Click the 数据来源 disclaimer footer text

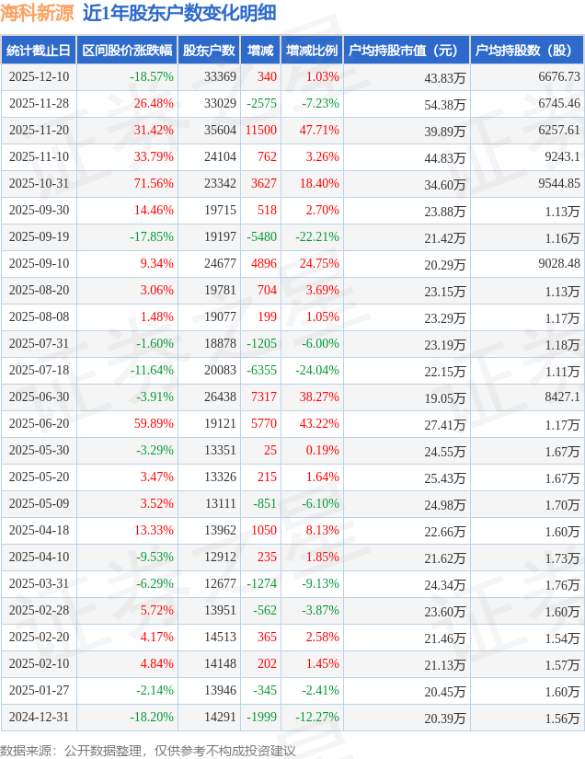pyautogui.click(x=148, y=750)
